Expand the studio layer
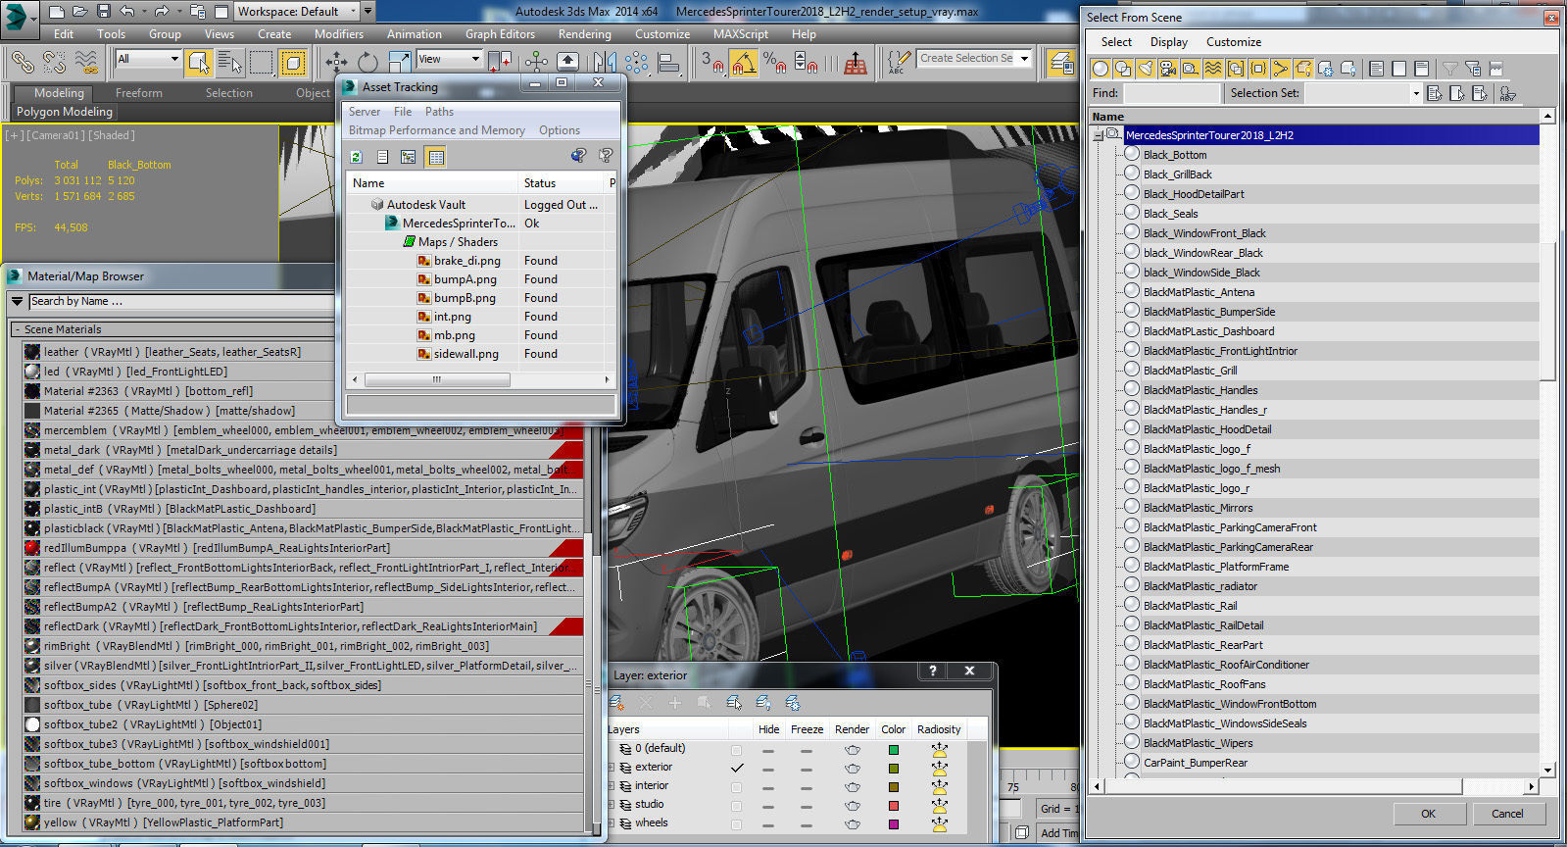This screenshot has height=847, width=1567. tap(612, 805)
